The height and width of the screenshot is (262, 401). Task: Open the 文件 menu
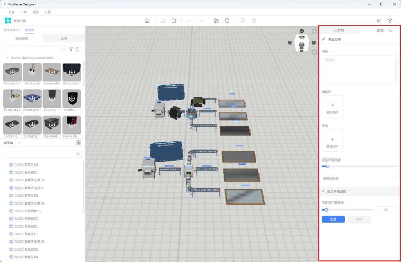pos(12,12)
